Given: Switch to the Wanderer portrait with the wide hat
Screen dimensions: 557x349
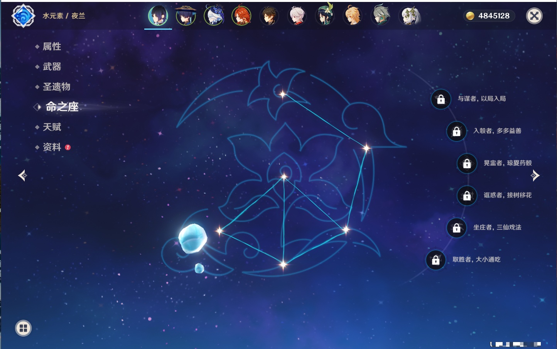Looking at the screenshot, I should (186, 16).
